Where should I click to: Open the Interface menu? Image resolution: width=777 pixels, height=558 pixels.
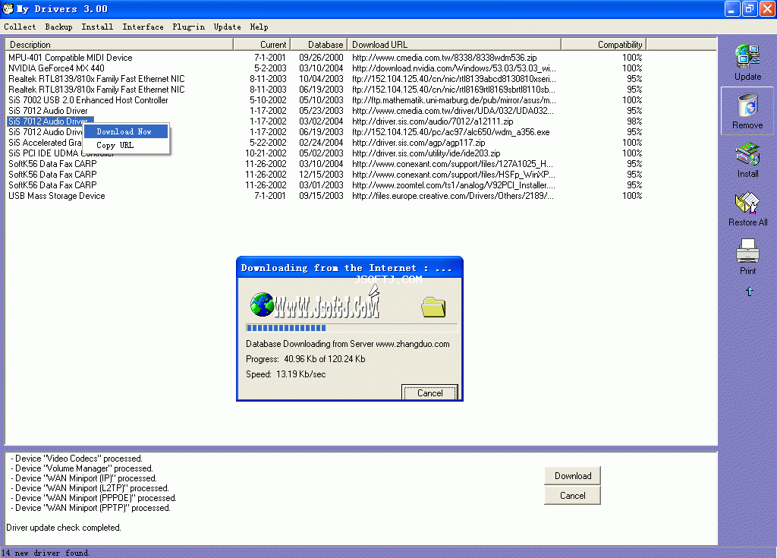(x=143, y=27)
